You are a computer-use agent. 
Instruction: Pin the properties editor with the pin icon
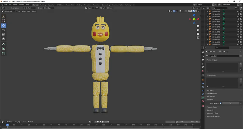[x=241, y=52]
